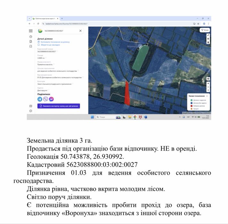Open the chat bubble icon in sidebar

[x=31, y=111]
